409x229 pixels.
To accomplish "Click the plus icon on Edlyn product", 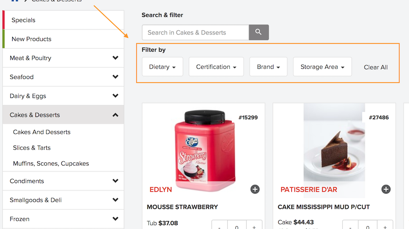I will [x=255, y=189].
